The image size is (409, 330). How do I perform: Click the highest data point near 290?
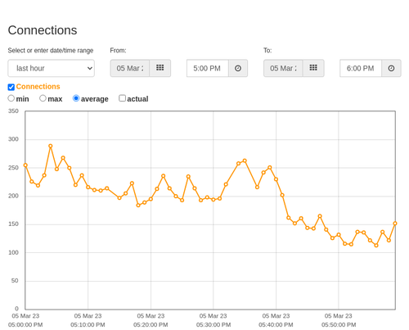51,146
